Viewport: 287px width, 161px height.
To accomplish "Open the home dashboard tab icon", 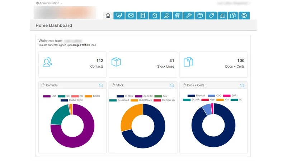I will tap(108, 15).
